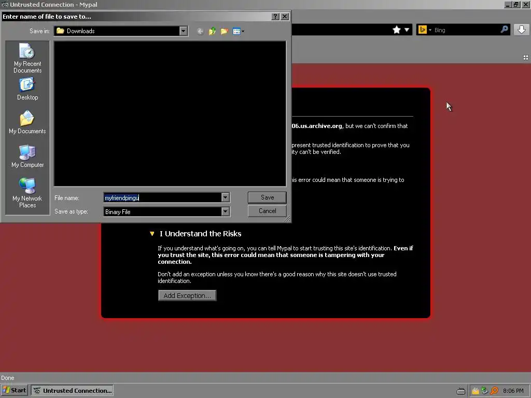Viewport: 531px width, 398px height.
Task: Open My Documents place in save dialog
Action: click(27, 122)
